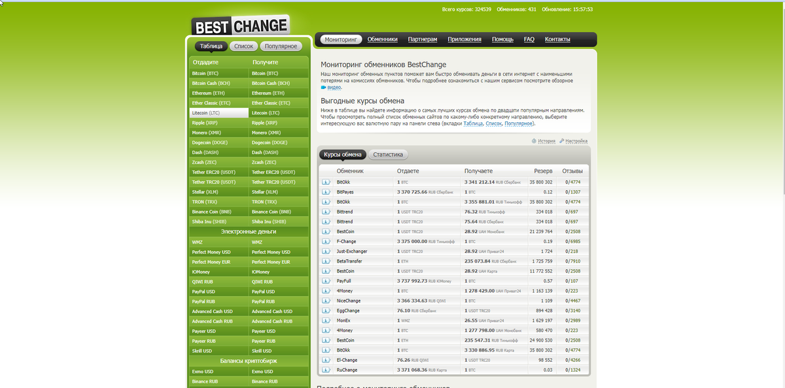The image size is (785, 388).
Task: Open info icon for Bittrend 76.32 row
Action: coord(326,212)
